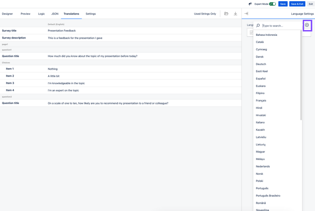
Task: Click the language list scrollbar
Action: 301,76
